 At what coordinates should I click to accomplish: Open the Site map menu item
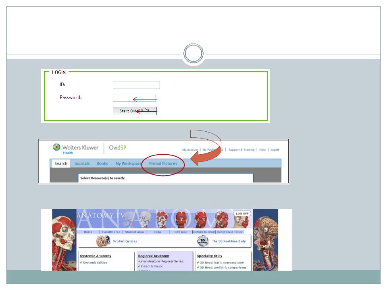click(x=181, y=232)
